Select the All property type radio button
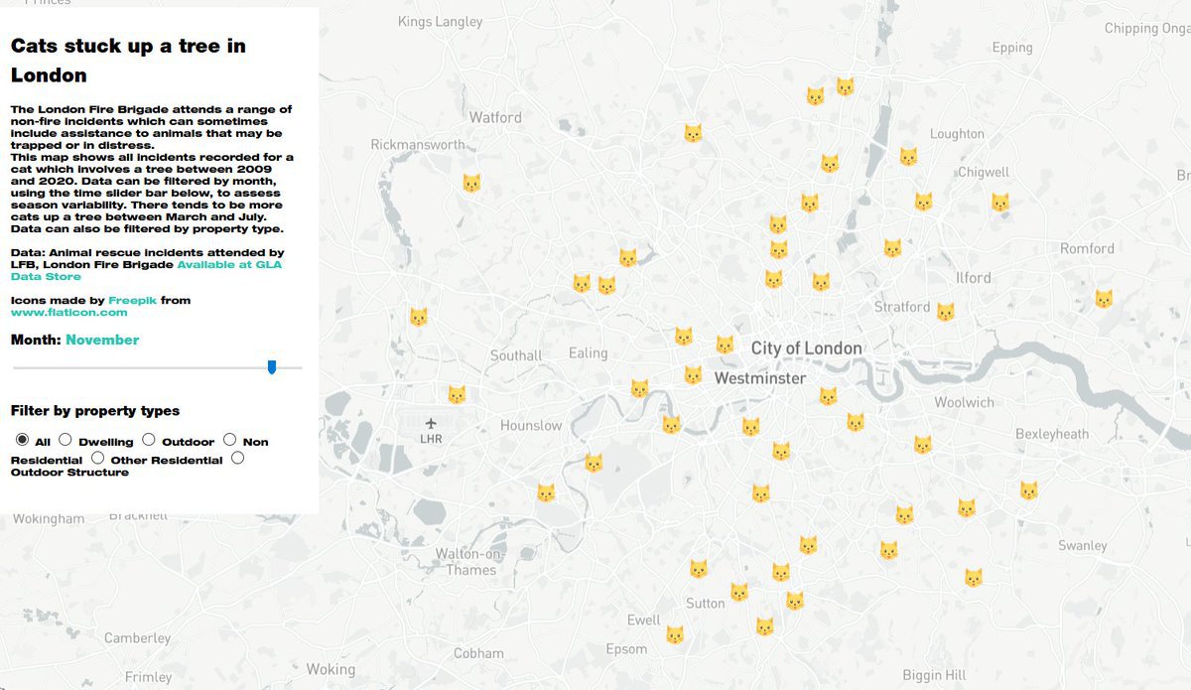Viewport: 1191px width, 690px height. [x=22, y=440]
